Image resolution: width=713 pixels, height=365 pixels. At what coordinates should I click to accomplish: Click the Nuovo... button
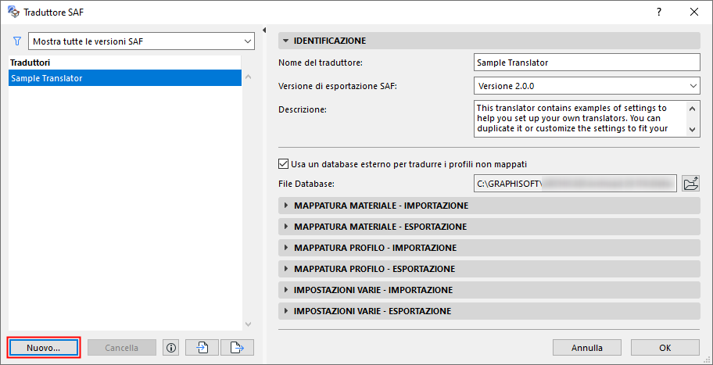[44, 348]
